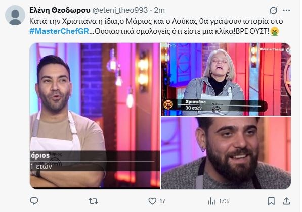Click the display name Ελένη Θεοδωρου

click(x=60, y=10)
